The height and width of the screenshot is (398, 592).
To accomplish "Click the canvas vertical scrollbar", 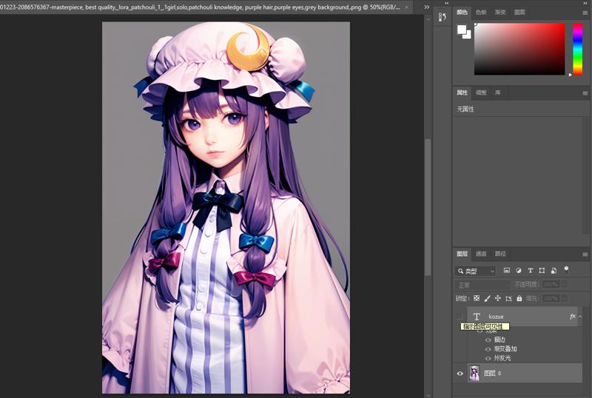I will pyautogui.click(x=428, y=207).
